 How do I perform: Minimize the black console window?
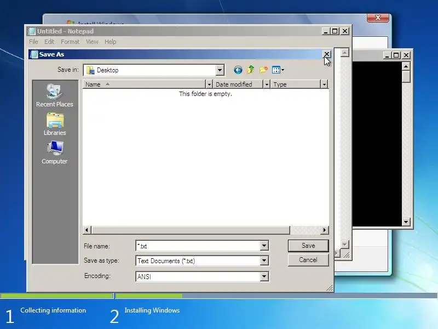387,55
